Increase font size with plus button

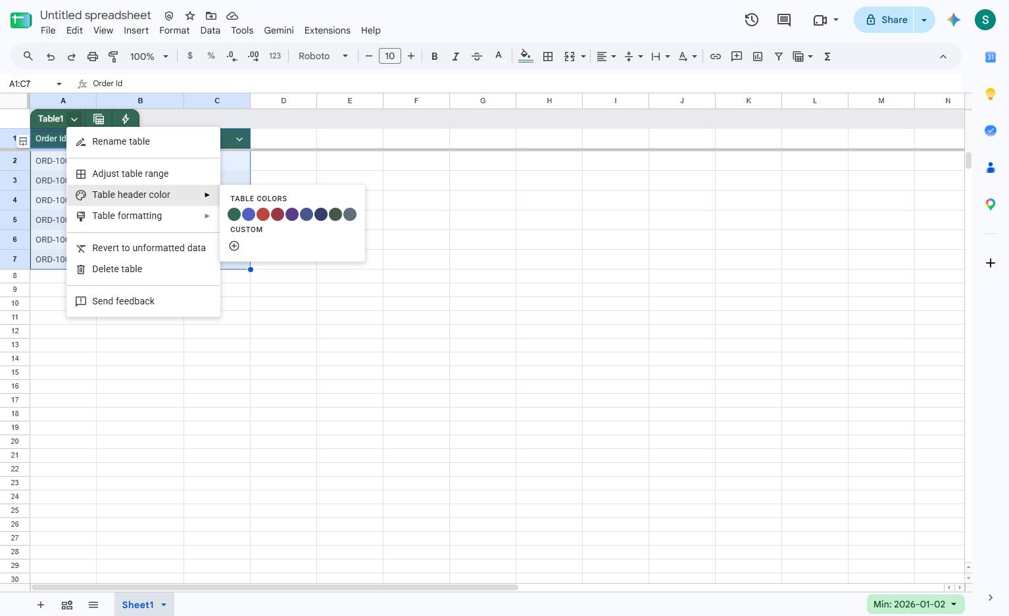[411, 57]
